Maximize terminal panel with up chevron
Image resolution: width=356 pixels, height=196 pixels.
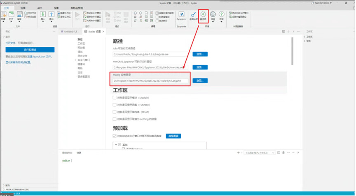[x=293, y=153]
